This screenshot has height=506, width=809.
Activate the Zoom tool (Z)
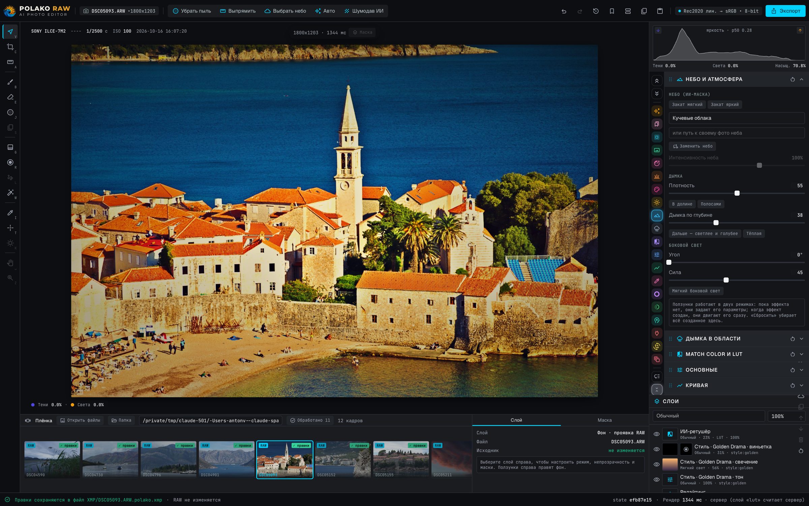pyautogui.click(x=10, y=278)
